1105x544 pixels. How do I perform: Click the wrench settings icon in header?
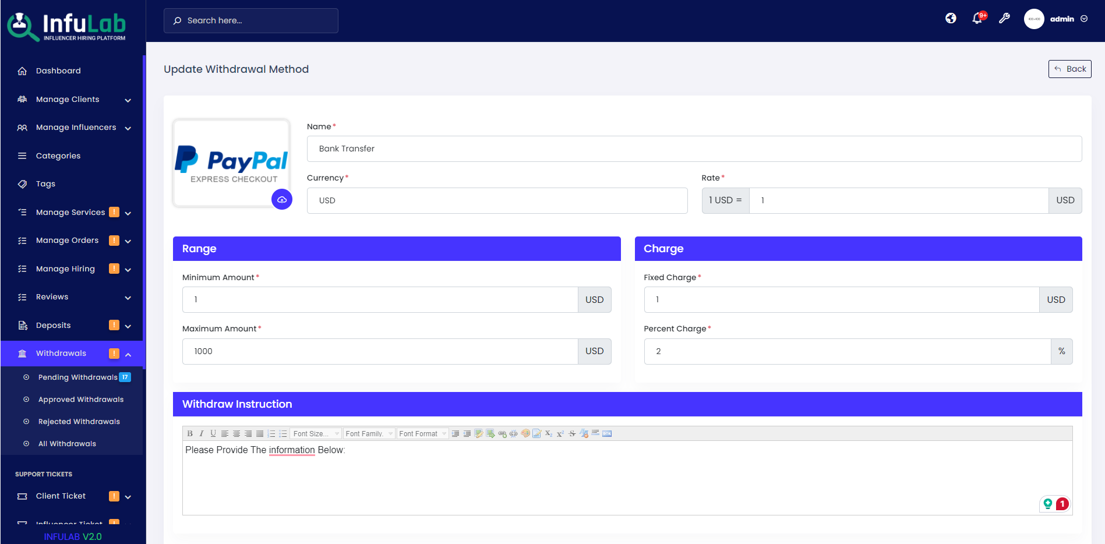pyautogui.click(x=1004, y=19)
